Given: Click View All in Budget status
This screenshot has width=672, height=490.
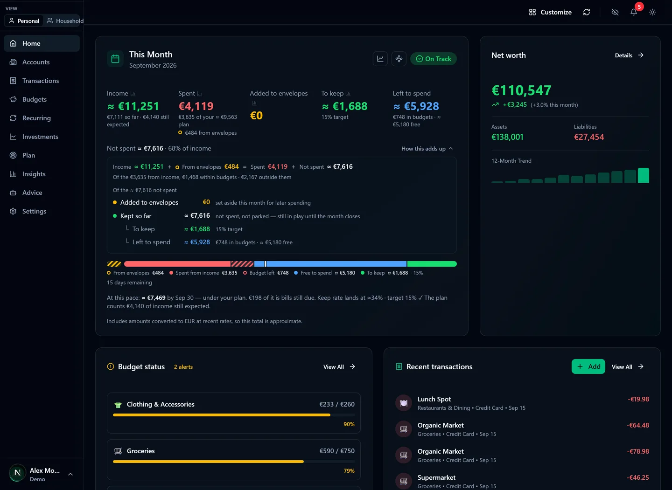Looking at the screenshot, I should (x=339, y=367).
